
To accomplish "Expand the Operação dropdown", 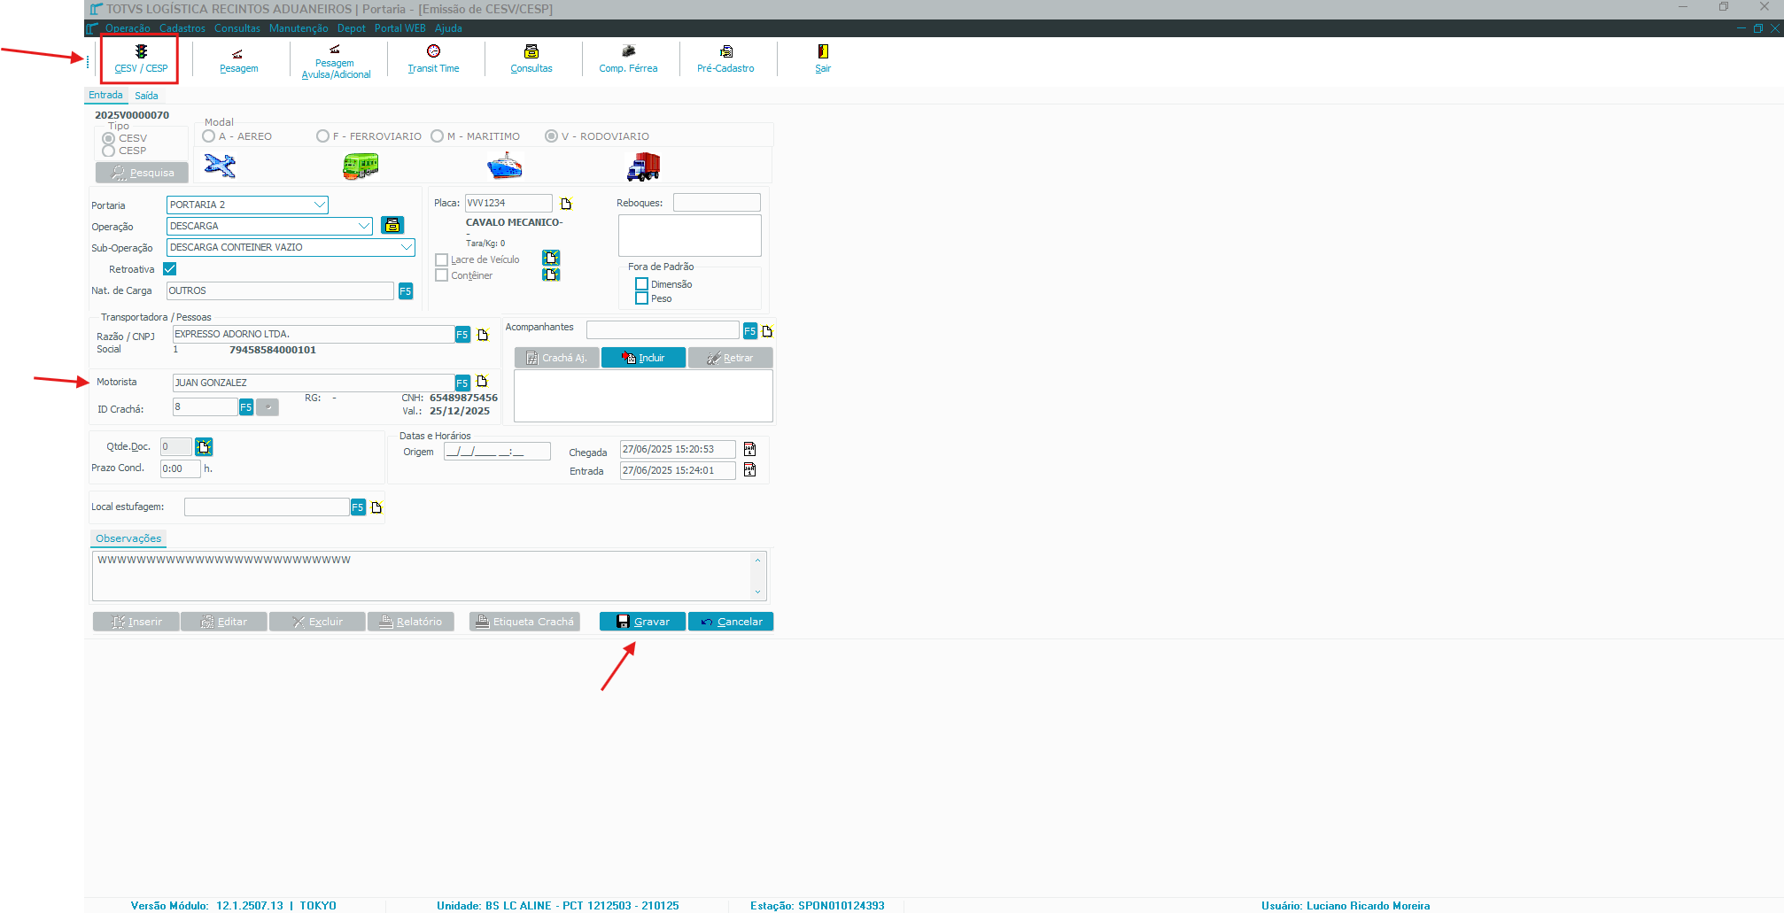I will [364, 226].
